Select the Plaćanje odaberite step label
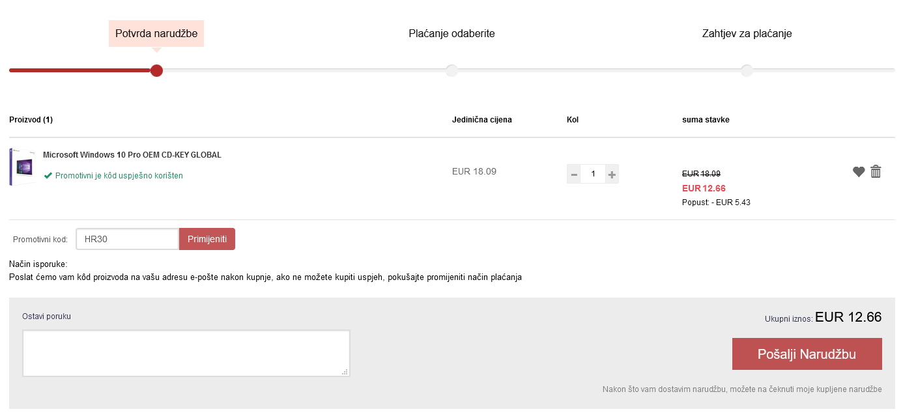Screen dimensions: 903x420 click(x=451, y=33)
